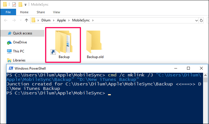This screenshot has width=209, height=124.
Task: Expand the chevron after MobileSync in path
Action: pos(93,20)
